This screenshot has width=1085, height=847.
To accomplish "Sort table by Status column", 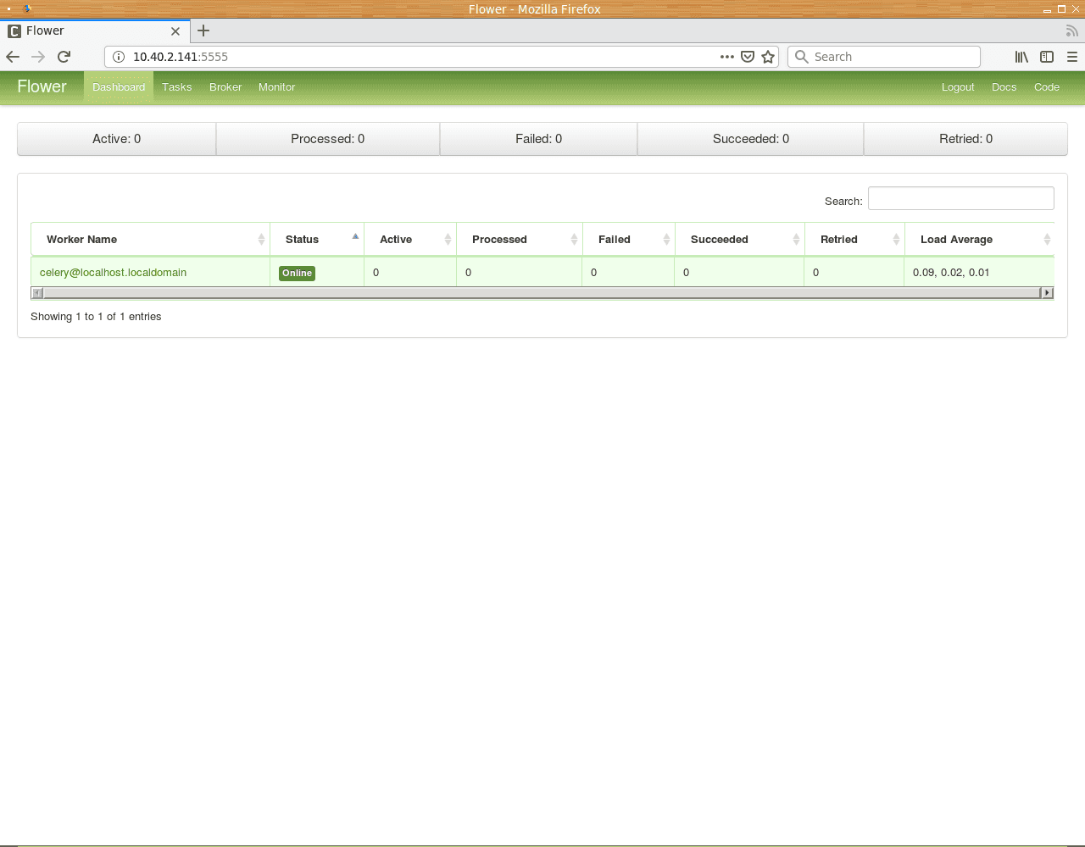I will [317, 240].
